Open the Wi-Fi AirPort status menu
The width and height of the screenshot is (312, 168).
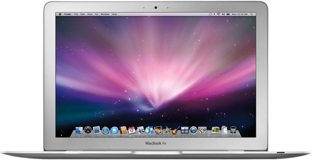pyautogui.click(x=218, y=14)
